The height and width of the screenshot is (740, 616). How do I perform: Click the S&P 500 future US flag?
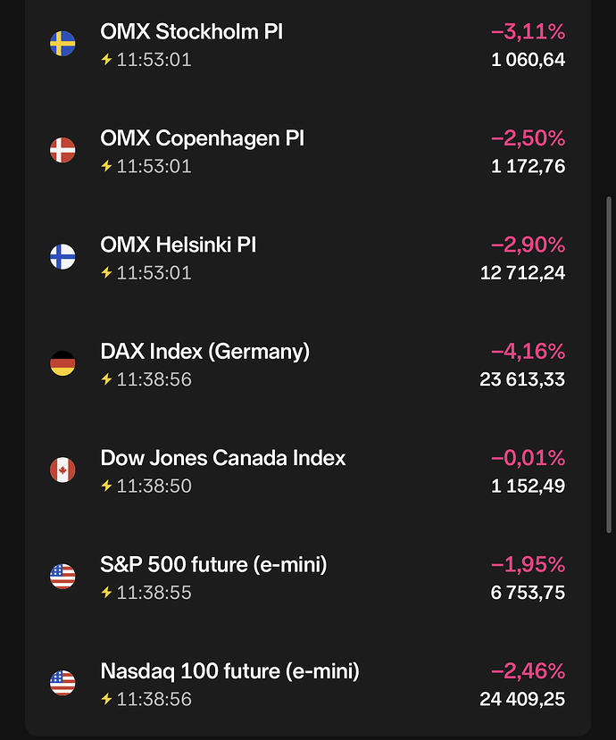tap(62, 577)
